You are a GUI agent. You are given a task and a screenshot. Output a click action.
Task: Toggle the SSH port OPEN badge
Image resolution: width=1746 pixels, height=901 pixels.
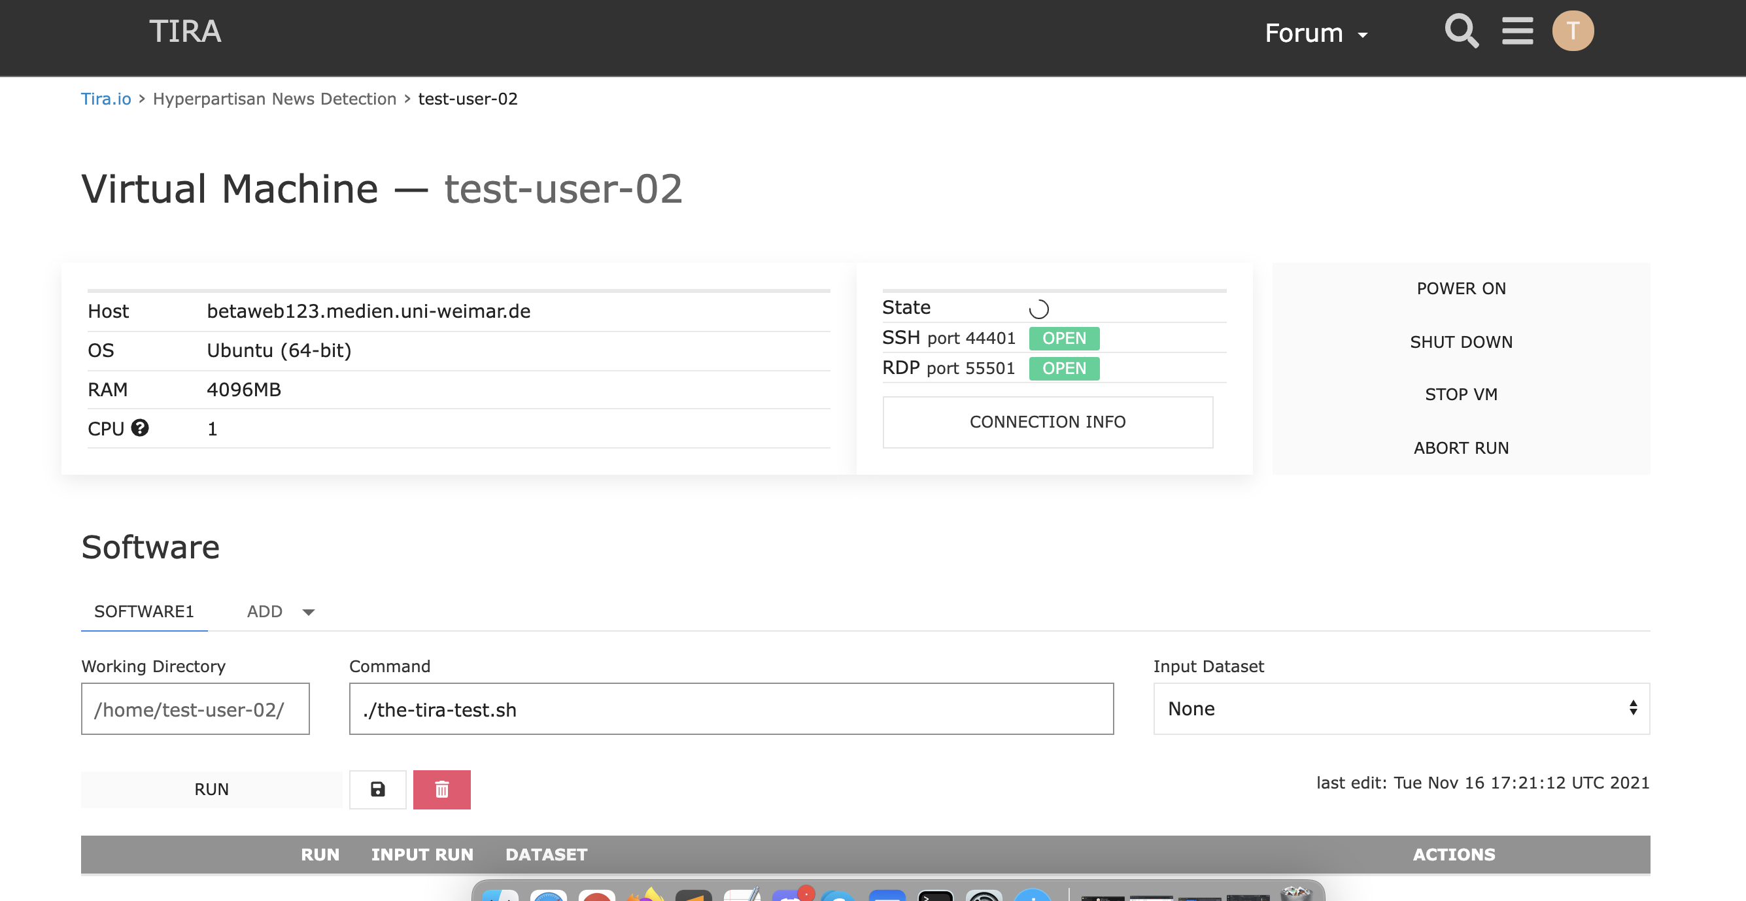1063,337
